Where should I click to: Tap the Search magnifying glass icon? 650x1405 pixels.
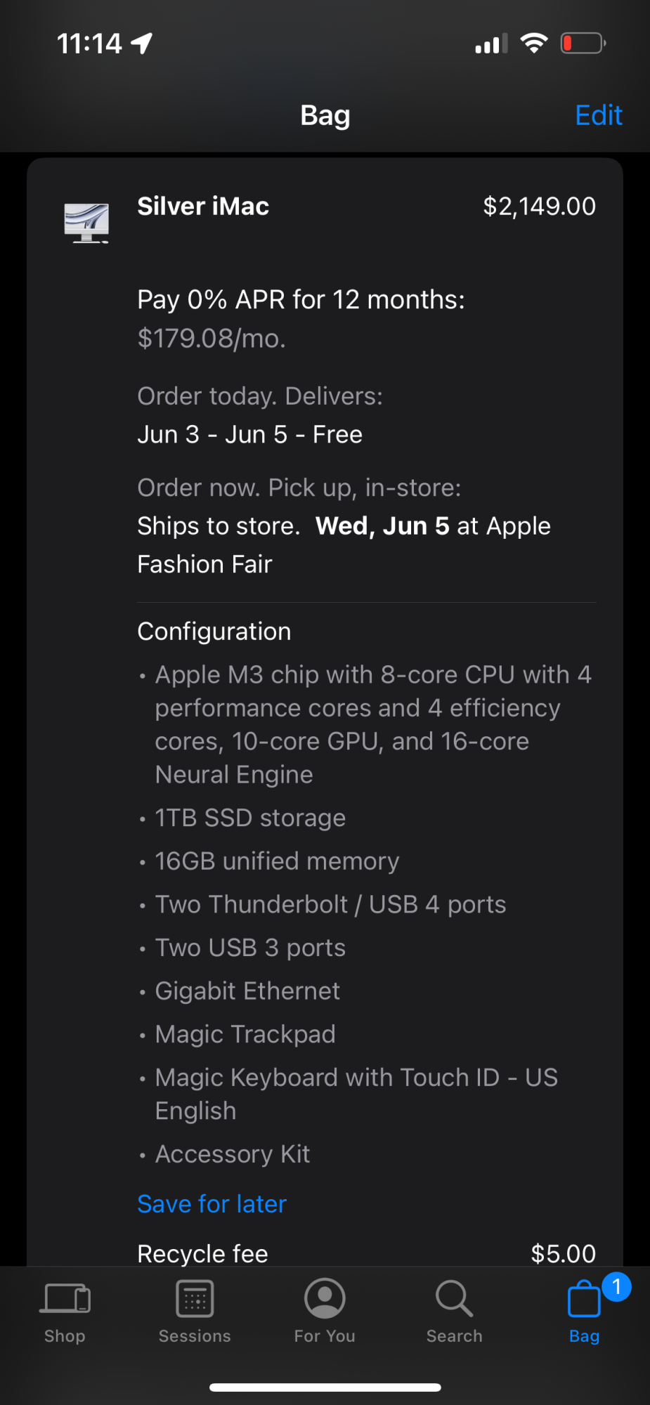coord(454,1298)
